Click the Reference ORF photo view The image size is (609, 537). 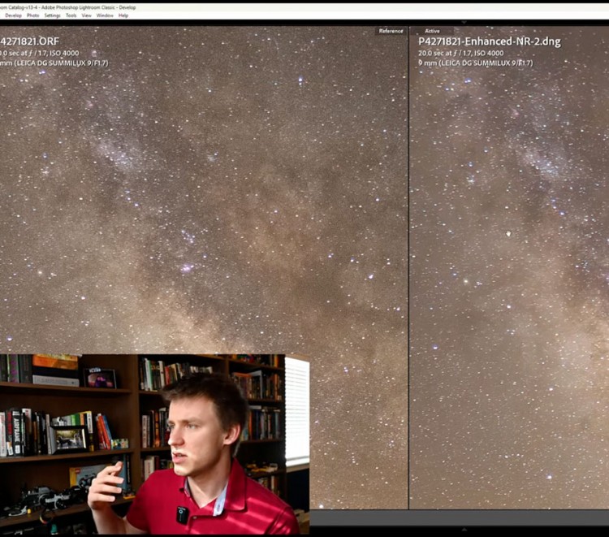tap(204, 268)
